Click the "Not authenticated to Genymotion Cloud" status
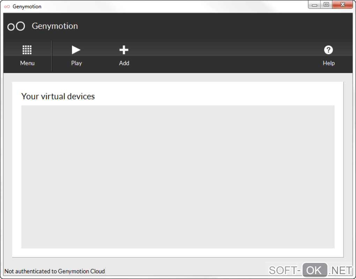Image resolution: width=356 pixels, height=279 pixels. pyautogui.click(x=54, y=271)
